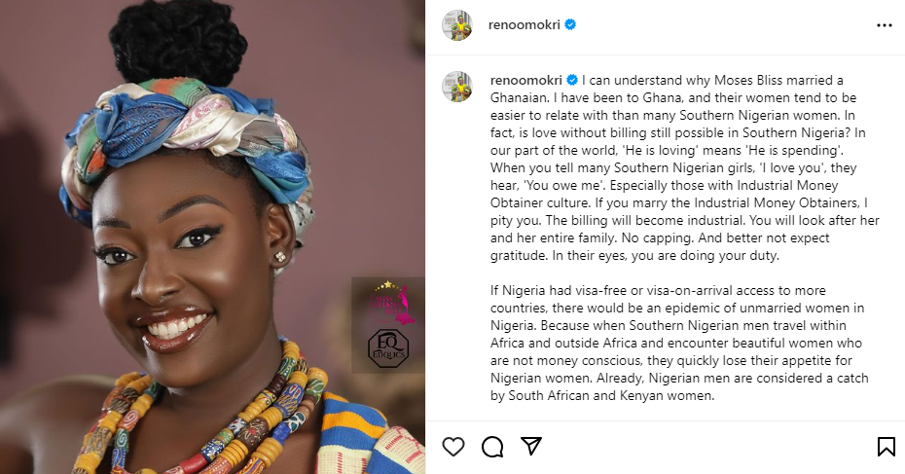Open the three-dot more options menu
905x474 pixels.
[884, 26]
